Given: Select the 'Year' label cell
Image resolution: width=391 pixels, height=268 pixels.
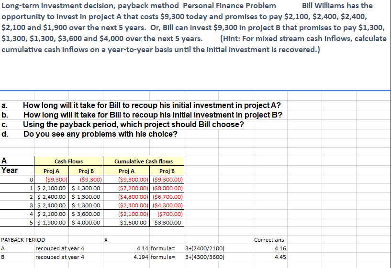Looking at the screenshot, I should click(x=17, y=171).
